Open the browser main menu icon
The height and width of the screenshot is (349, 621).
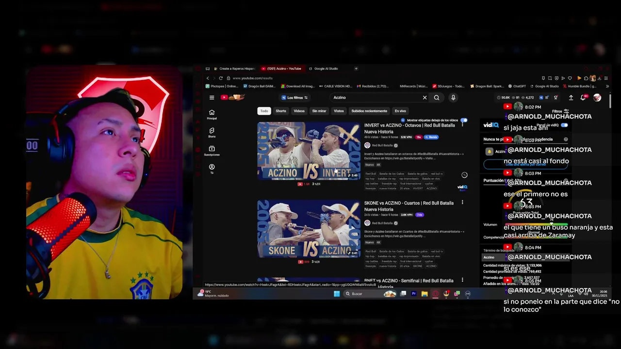pyautogui.click(x=606, y=78)
